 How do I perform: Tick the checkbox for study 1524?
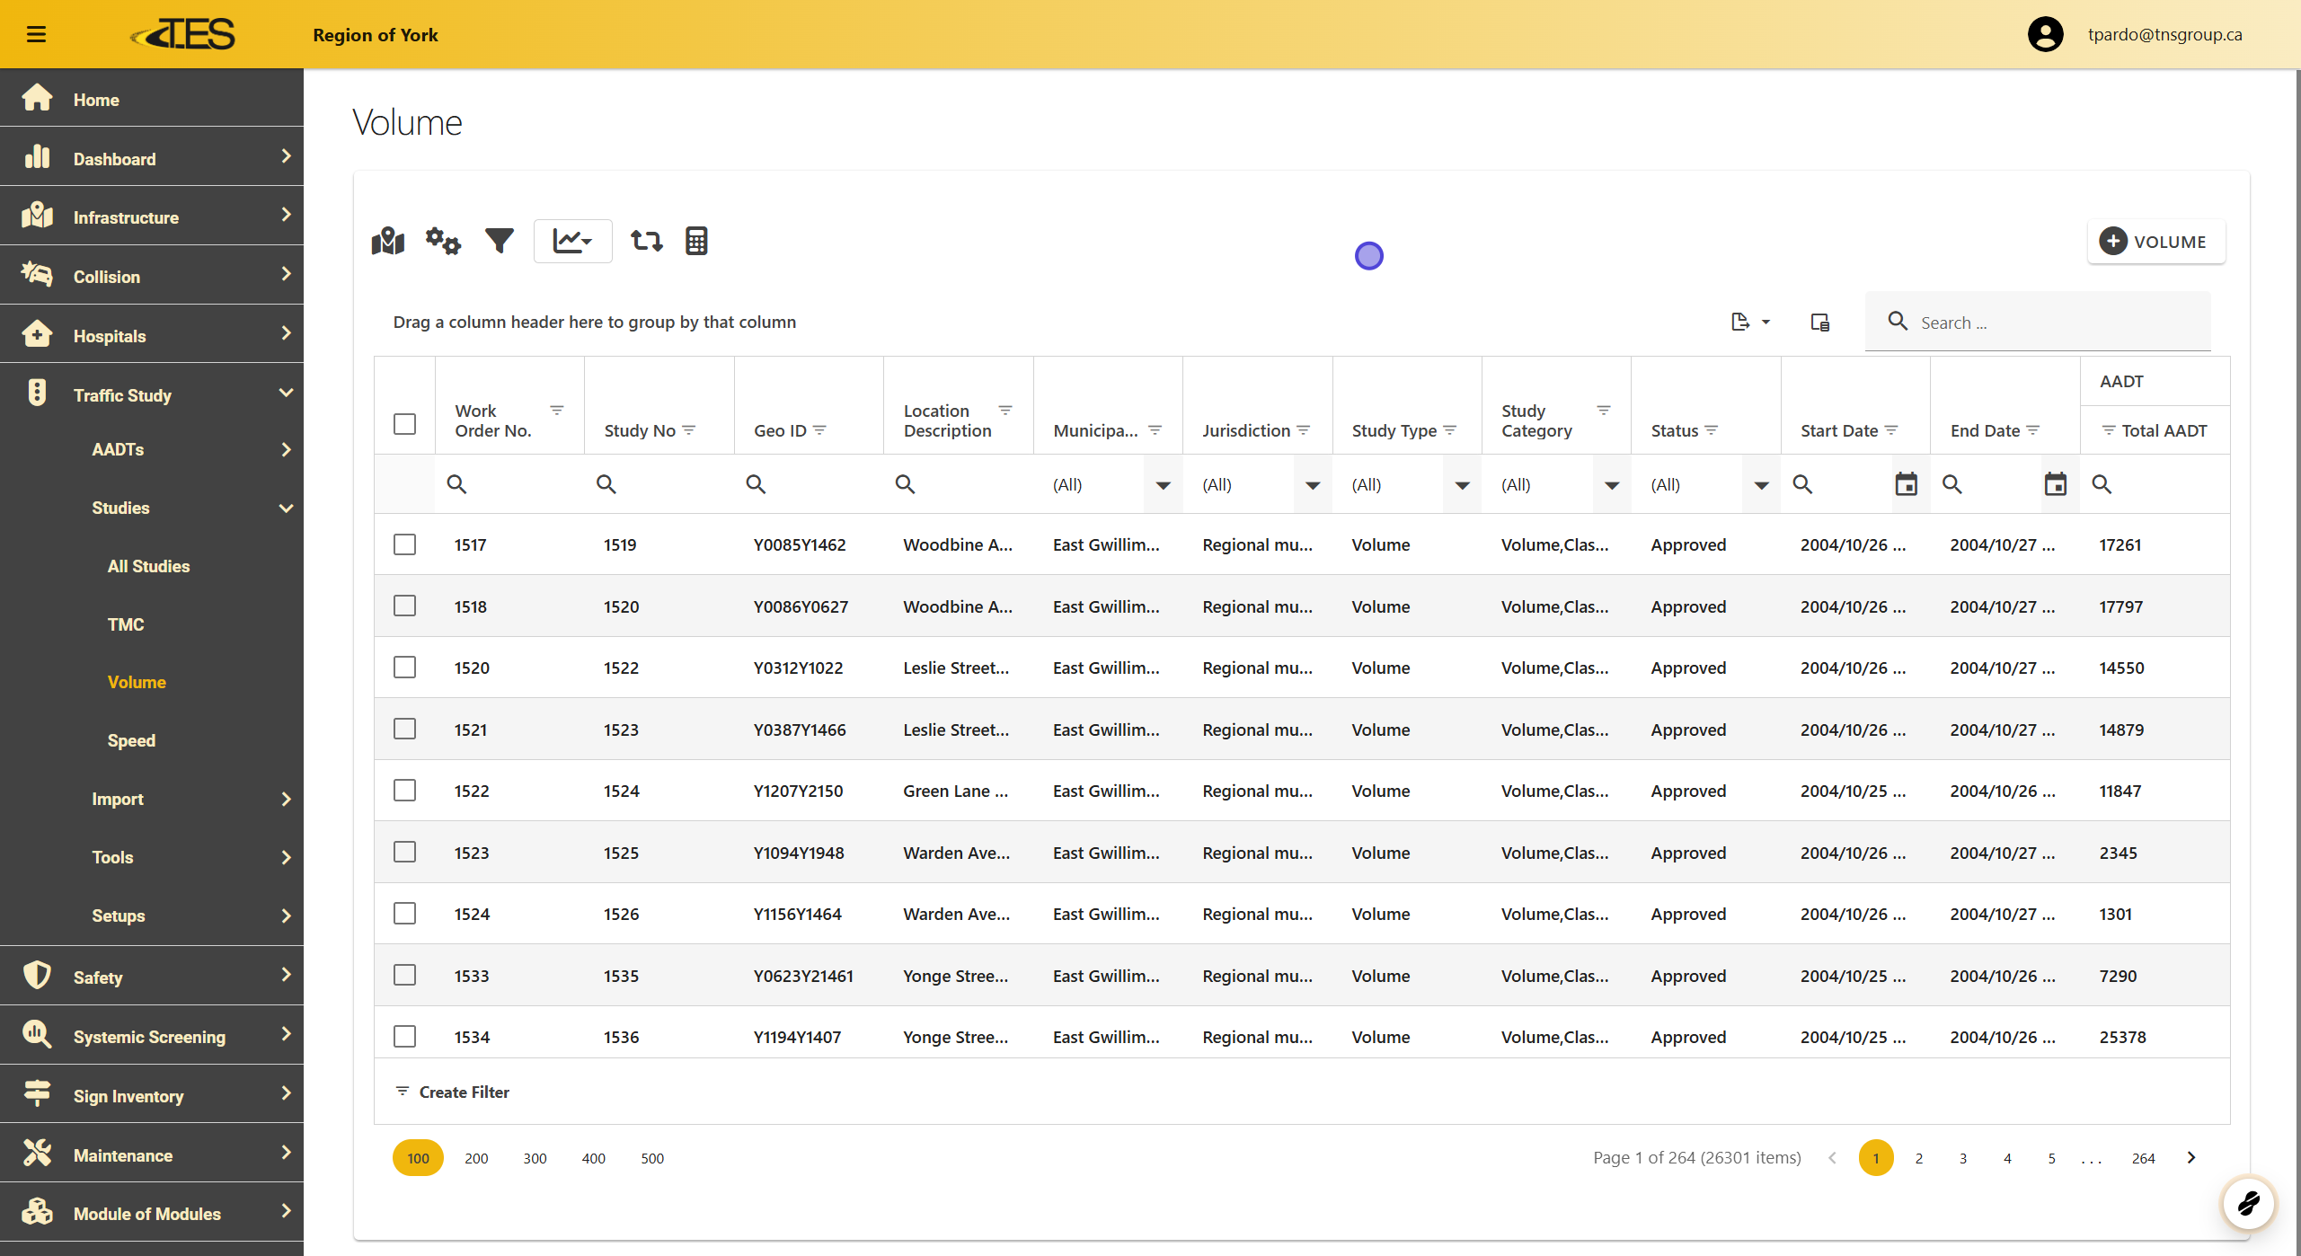[x=404, y=791]
